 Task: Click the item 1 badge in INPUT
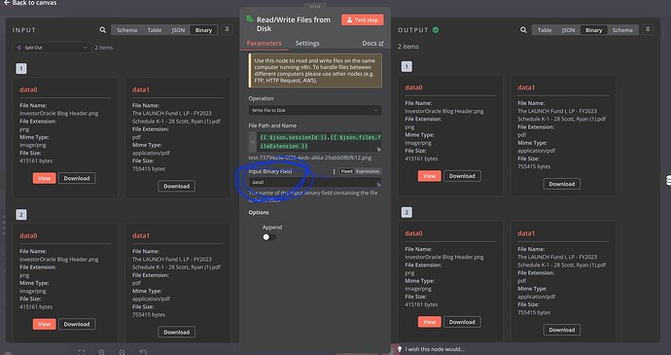click(21, 68)
